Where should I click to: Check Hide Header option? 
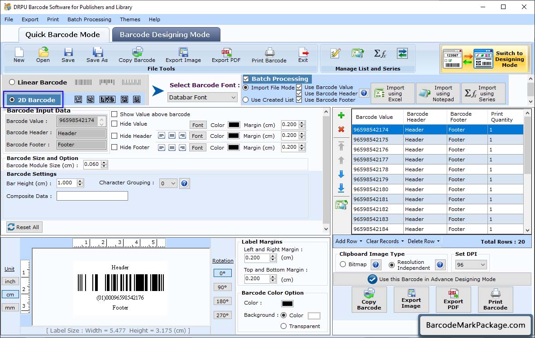115,136
